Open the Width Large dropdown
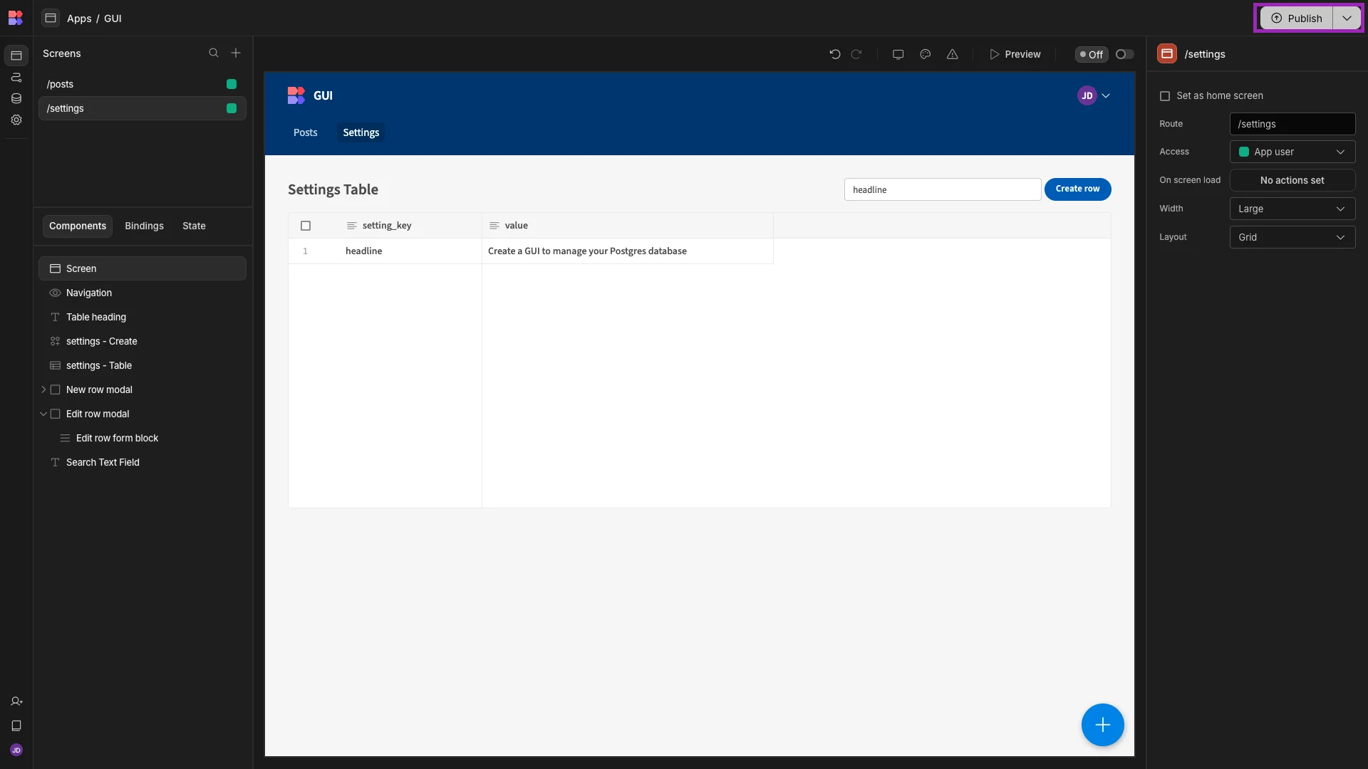1368x769 pixels. click(1292, 209)
